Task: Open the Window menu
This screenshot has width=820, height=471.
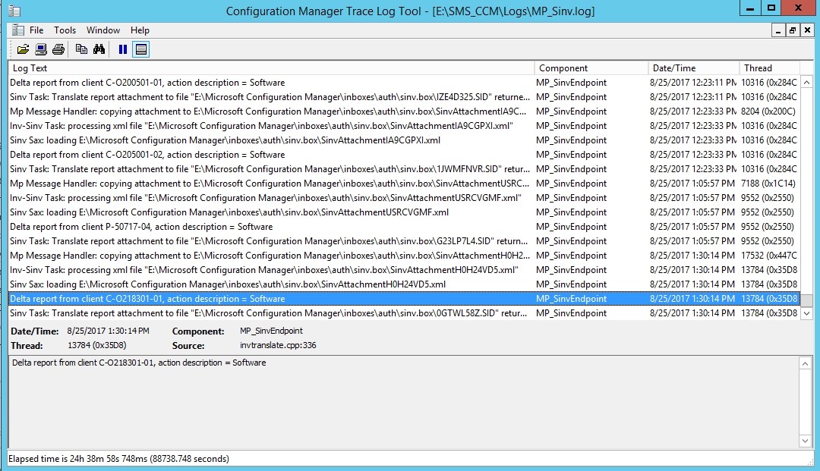Action: [x=102, y=30]
